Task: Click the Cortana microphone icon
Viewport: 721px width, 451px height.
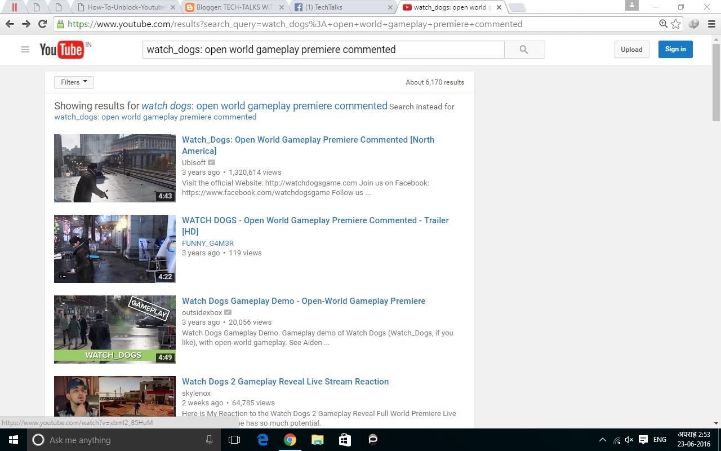Action: coord(209,440)
